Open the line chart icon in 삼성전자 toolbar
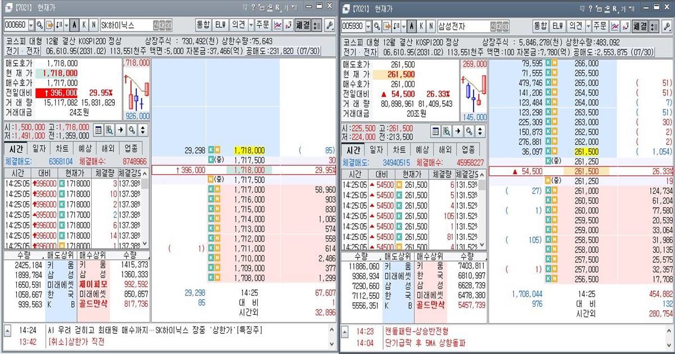The image size is (675, 354). 615,25
